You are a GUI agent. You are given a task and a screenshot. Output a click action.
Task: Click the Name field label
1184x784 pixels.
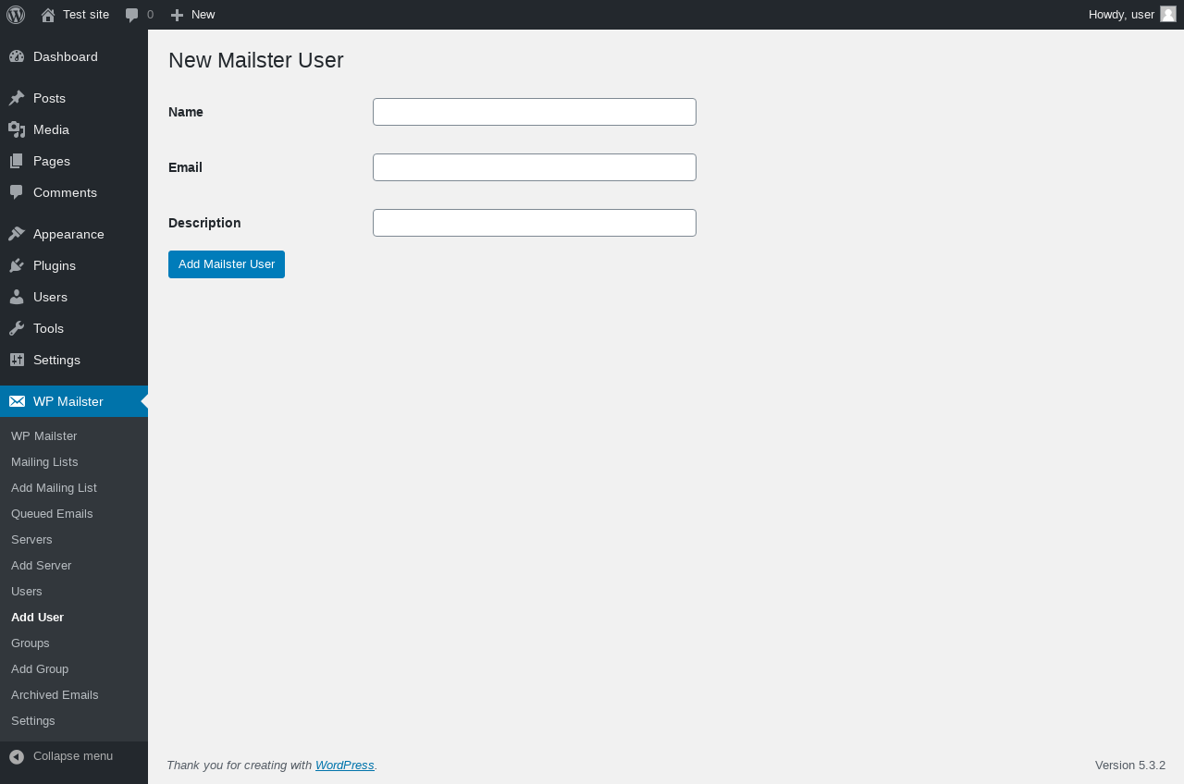pyautogui.click(x=186, y=112)
